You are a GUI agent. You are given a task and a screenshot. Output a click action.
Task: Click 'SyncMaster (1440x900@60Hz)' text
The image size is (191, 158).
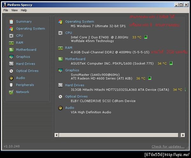pyautogui.click(x=95, y=75)
